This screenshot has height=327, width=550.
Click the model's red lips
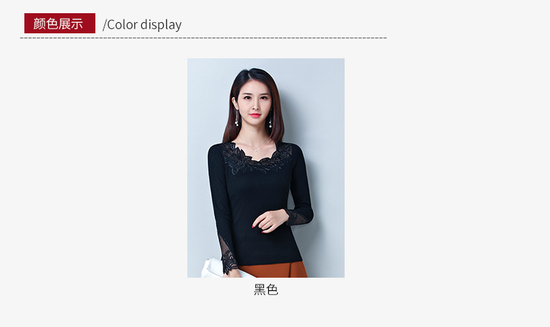pyautogui.click(x=255, y=115)
